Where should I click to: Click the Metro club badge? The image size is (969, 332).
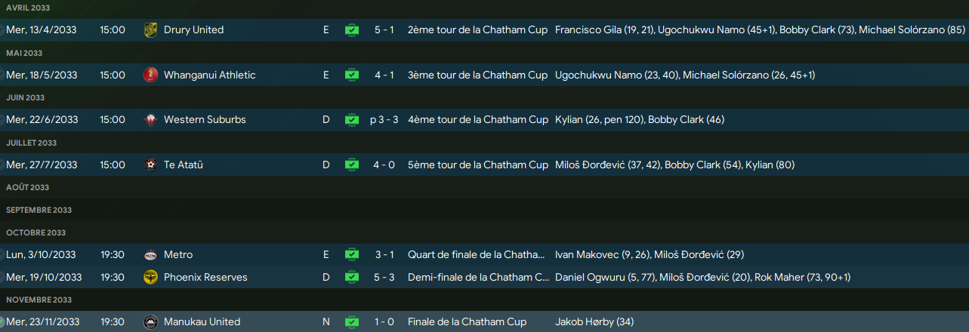150,255
